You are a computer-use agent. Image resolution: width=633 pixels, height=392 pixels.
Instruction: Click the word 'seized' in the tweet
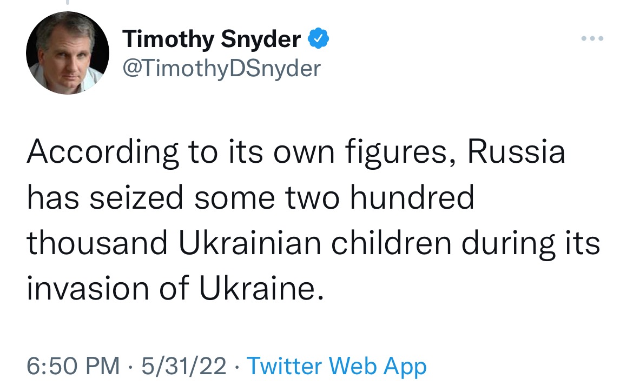tap(136, 197)
